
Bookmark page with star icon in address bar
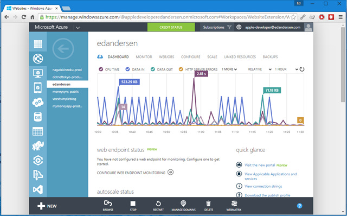293,17
